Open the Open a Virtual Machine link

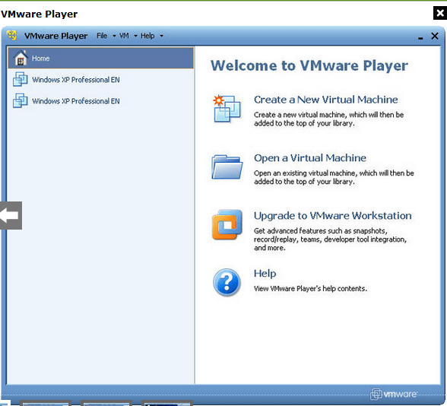tap(310, 158)
